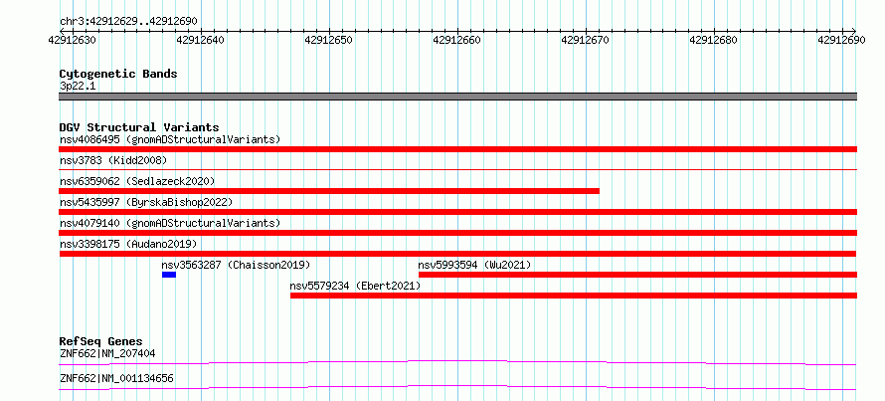
Task: Click the nsv4079140 gnomADStructuralVariants label
Action: click(170, 223)
